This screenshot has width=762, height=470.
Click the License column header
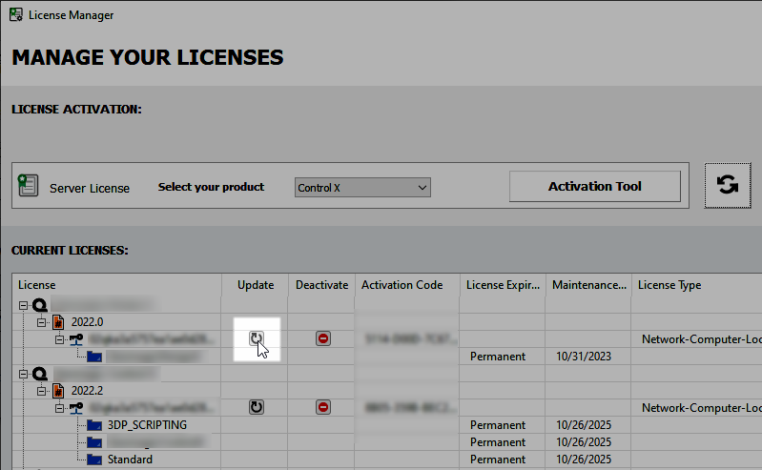(x=37, y=285)
